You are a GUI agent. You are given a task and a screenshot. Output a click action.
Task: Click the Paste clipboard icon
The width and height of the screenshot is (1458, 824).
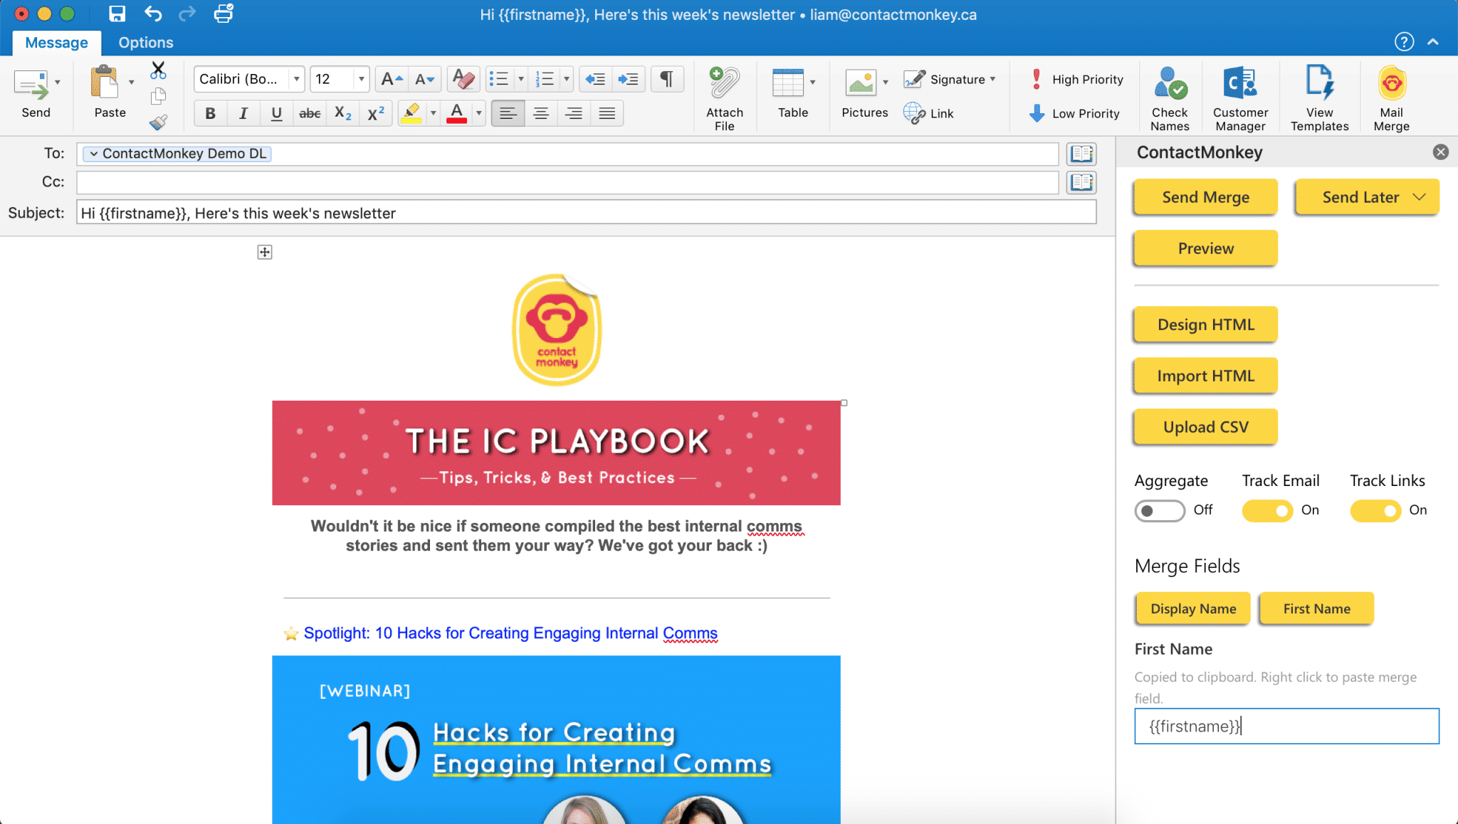(105, 83)
